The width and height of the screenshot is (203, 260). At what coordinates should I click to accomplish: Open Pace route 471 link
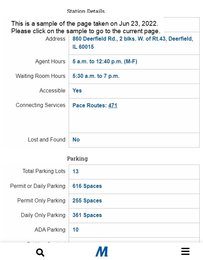[113, 106]
